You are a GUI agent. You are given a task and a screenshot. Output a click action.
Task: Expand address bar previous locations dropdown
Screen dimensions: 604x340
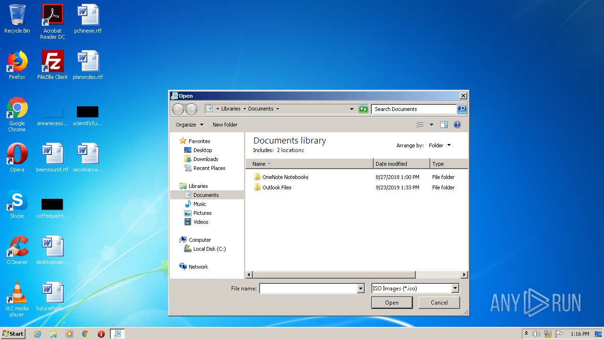352,109
